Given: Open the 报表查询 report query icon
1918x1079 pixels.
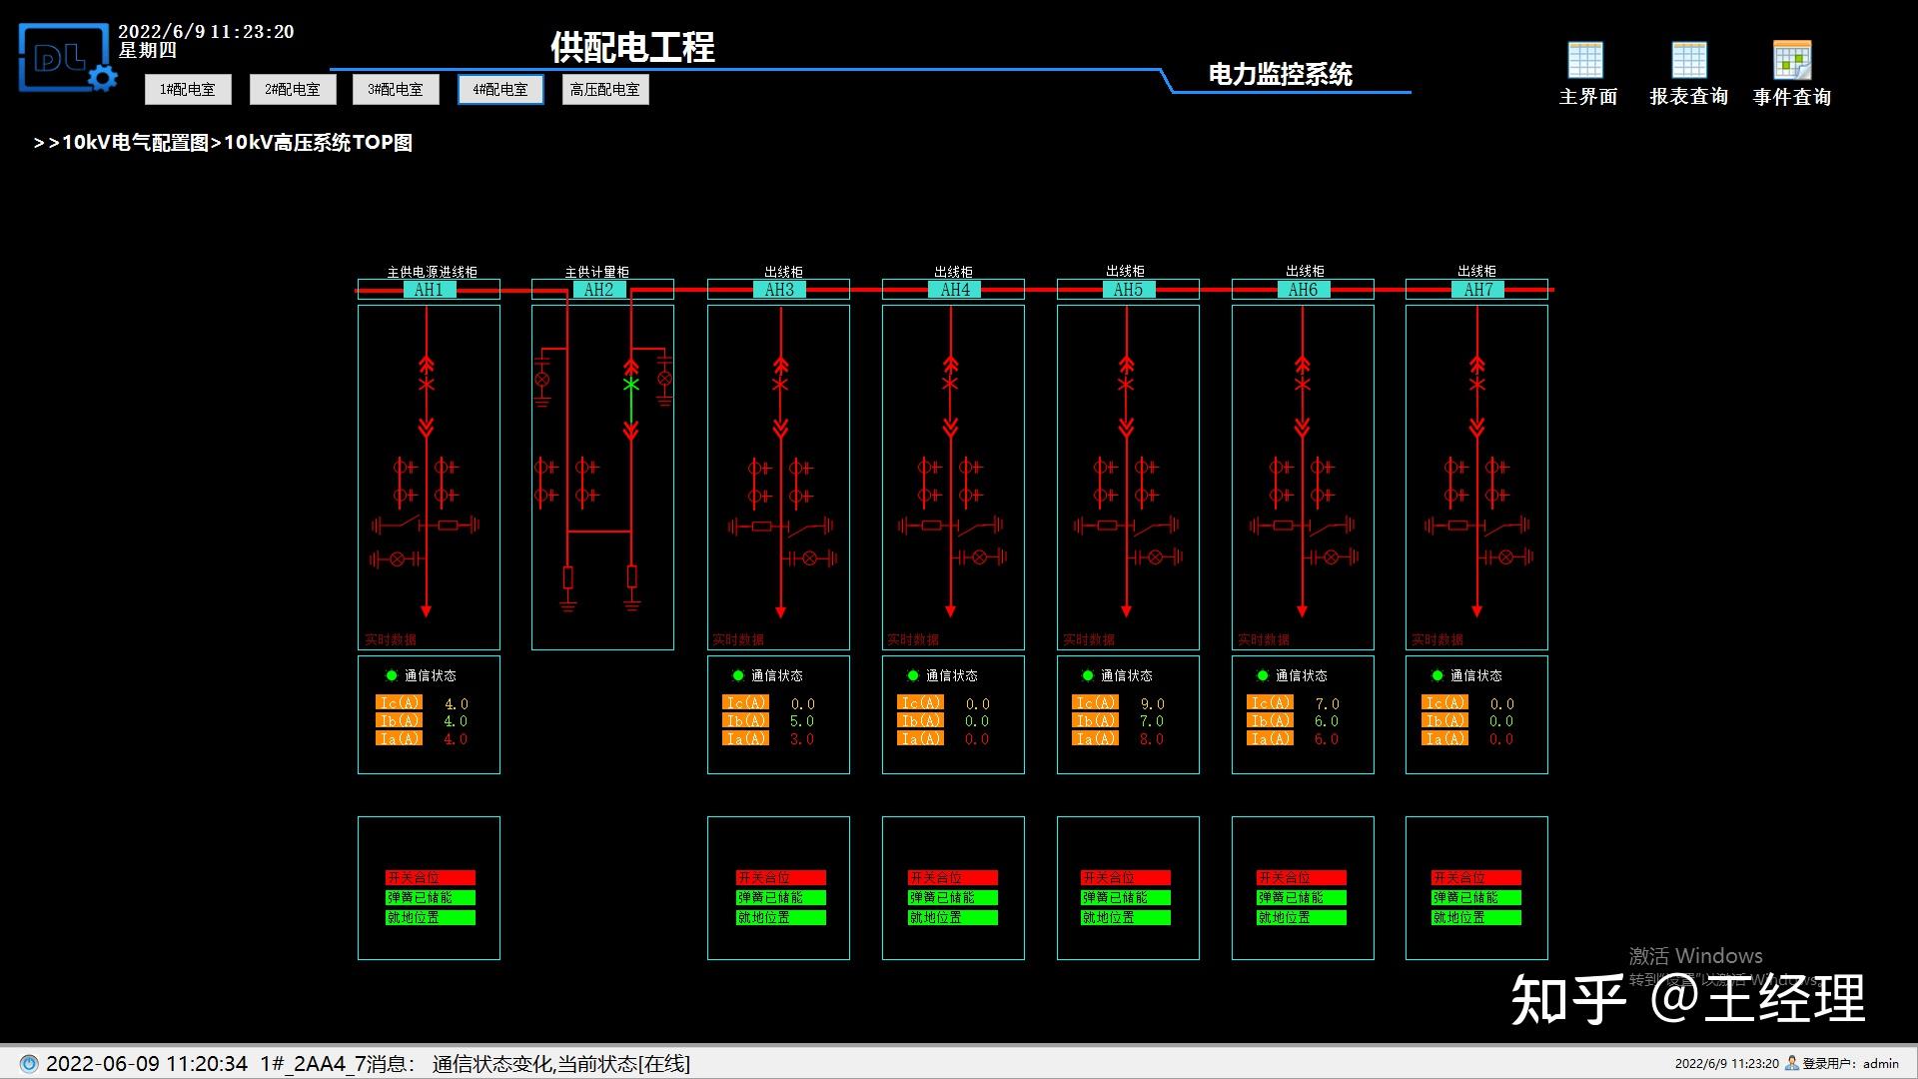Looking at the screenshot, I should [x=1689, y=61].
